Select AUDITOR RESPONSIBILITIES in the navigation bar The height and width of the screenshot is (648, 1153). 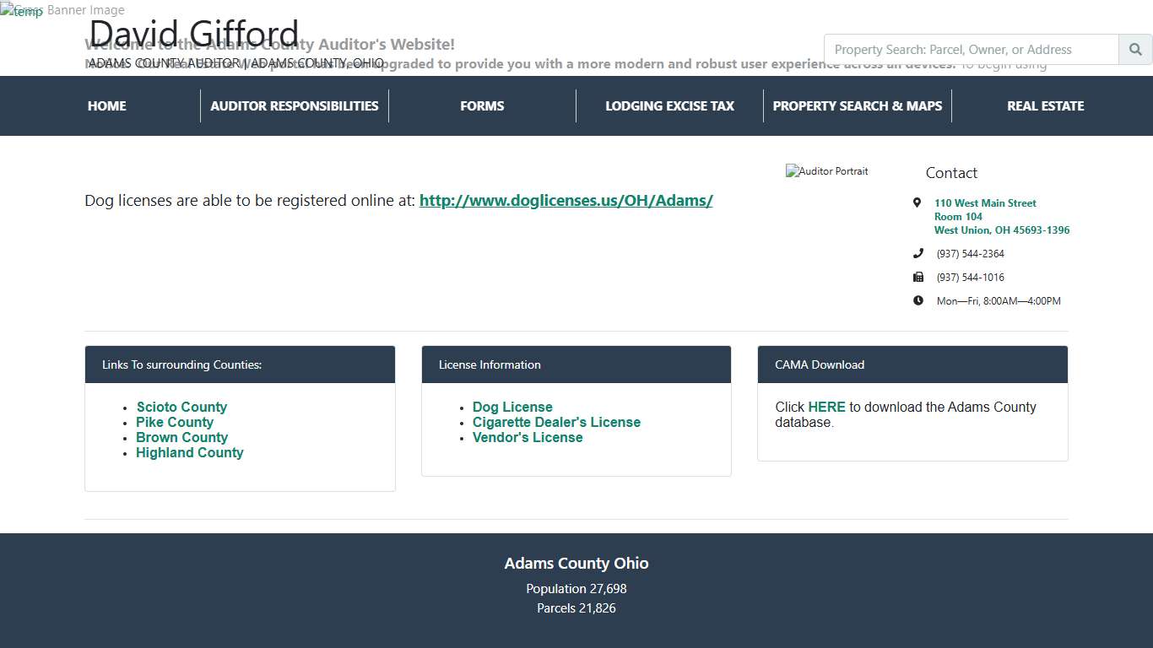pos(294,105)
